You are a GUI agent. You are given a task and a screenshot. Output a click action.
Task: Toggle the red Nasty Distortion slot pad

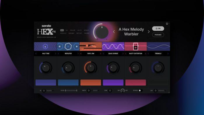[x=136, y=82]
